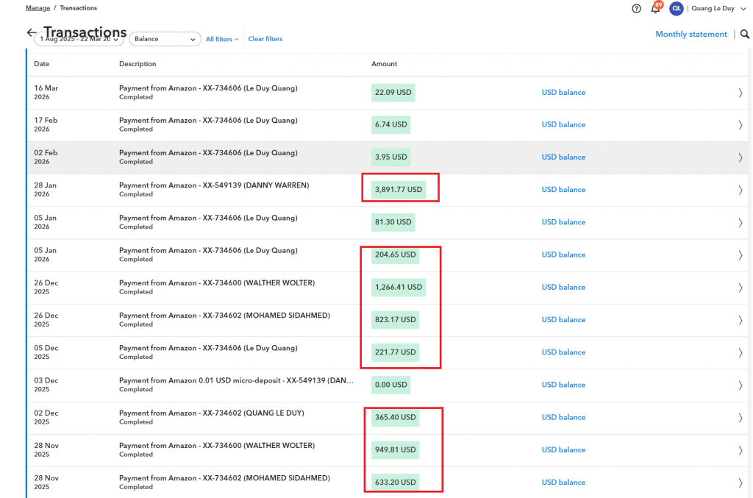Image resolution: width=753 pixels, height=498 pixels.
Task: Click the 0.00 USD micro-deposit amount badge
Action: pyautogui.click(x=390, y=385)
